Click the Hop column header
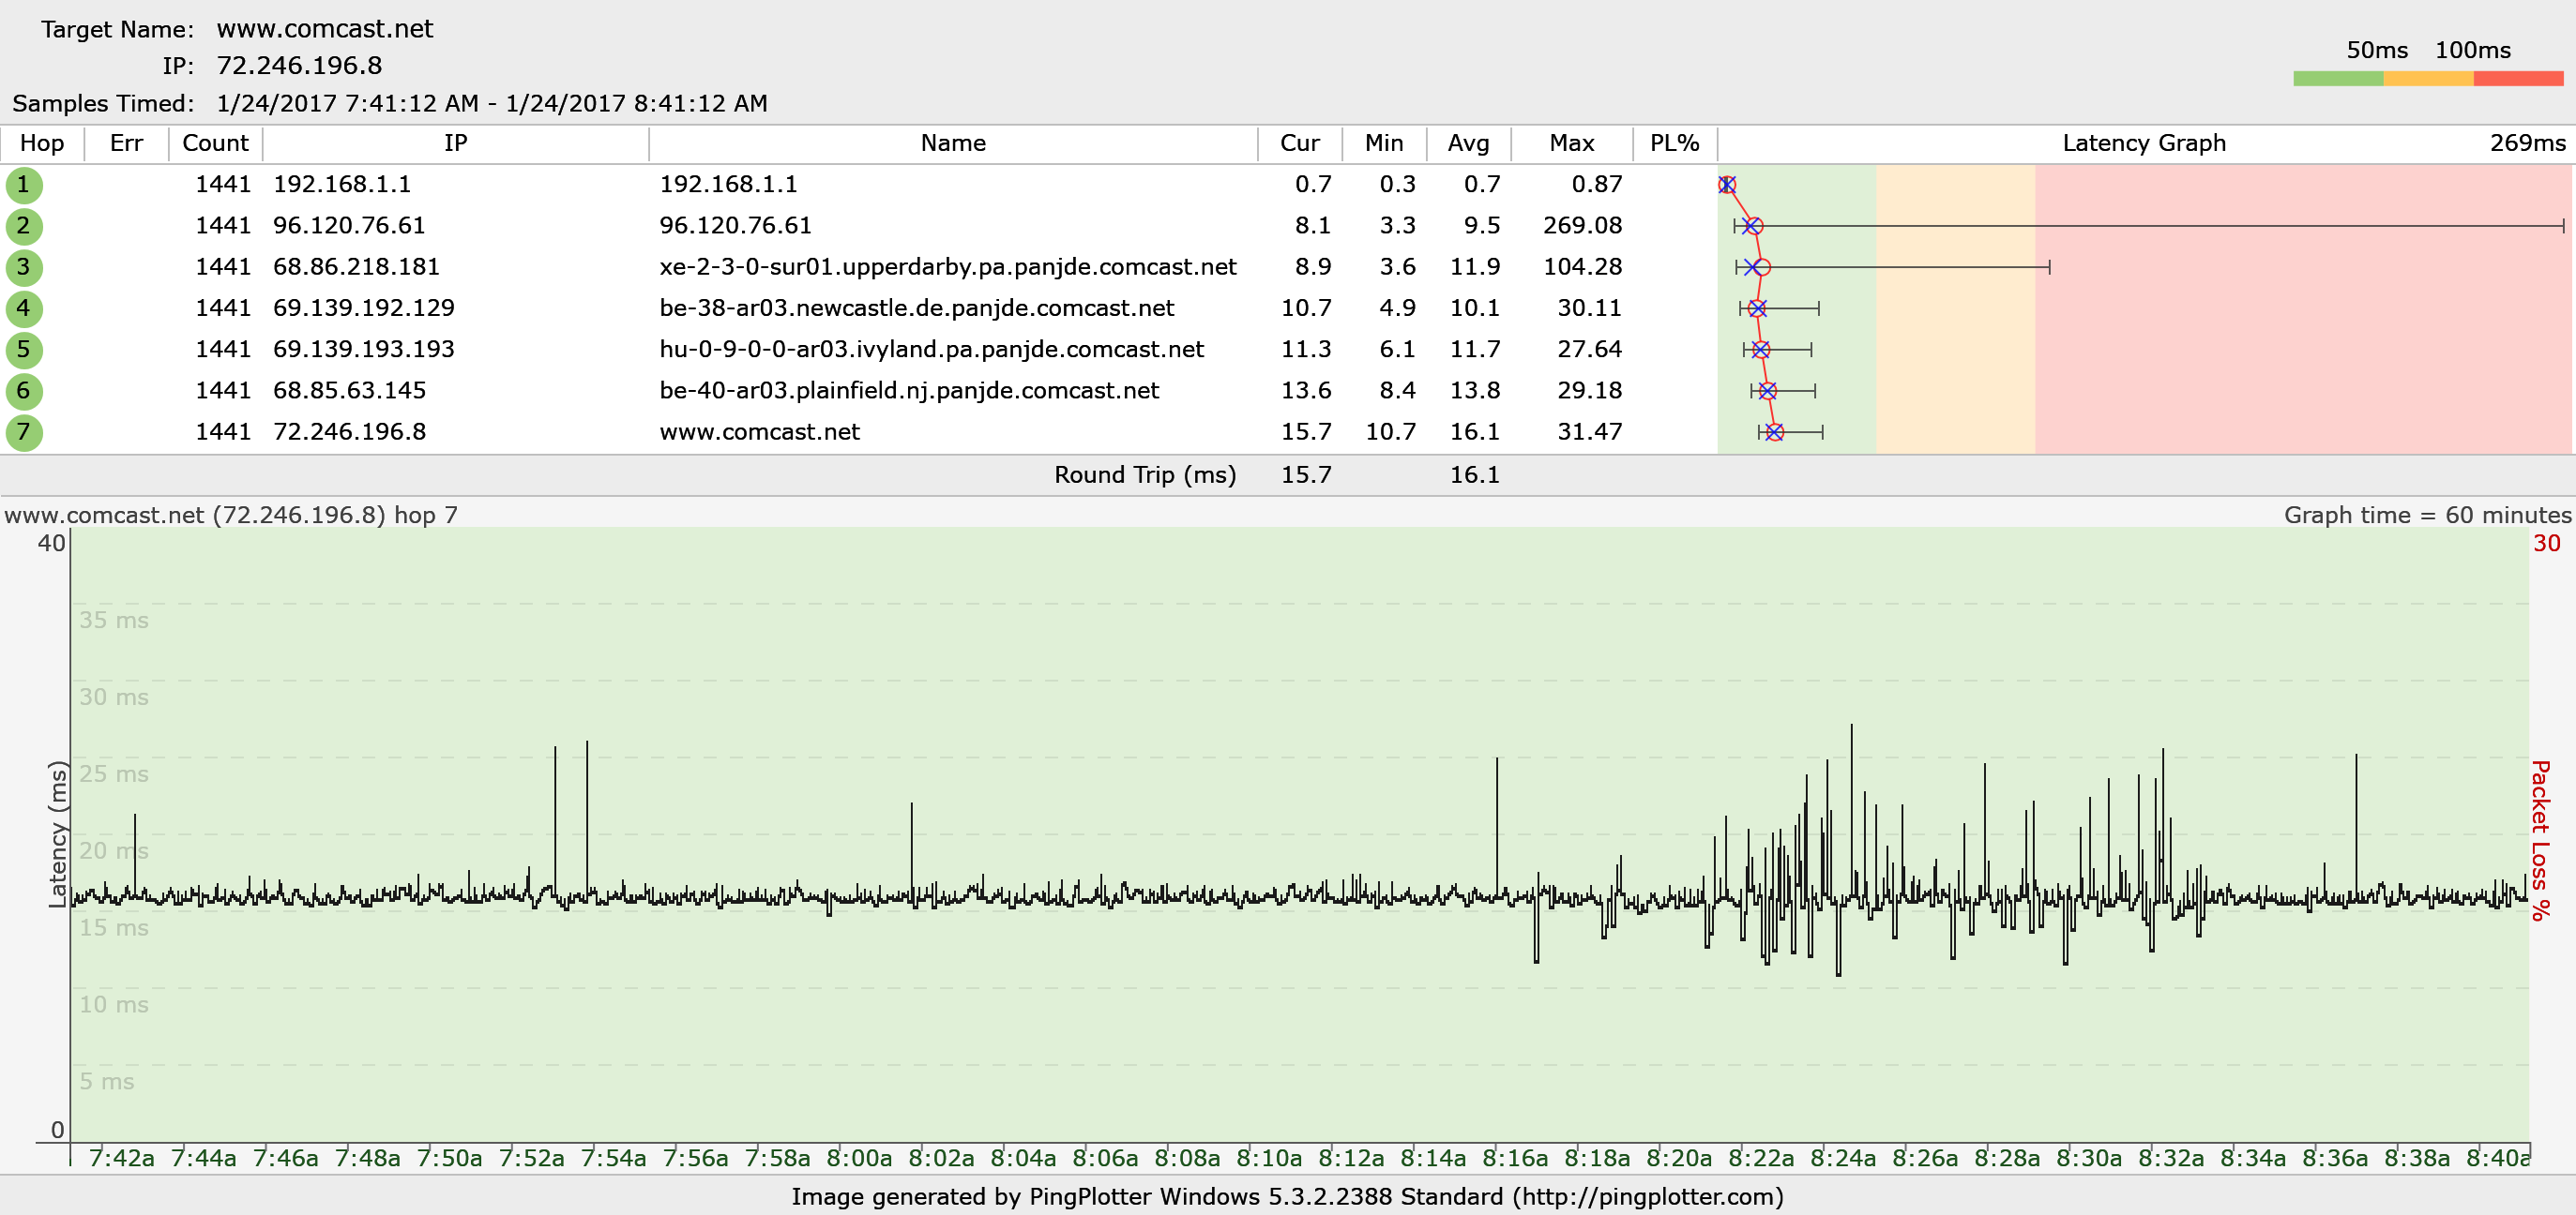This screenshot has height=1215, width=2576. (42, 142)
